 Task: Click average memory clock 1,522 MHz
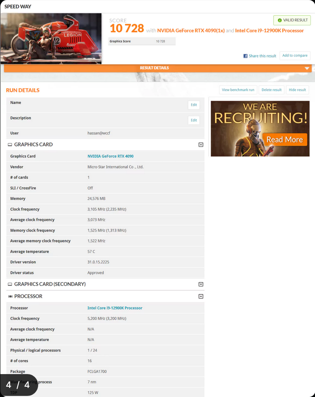96,241
